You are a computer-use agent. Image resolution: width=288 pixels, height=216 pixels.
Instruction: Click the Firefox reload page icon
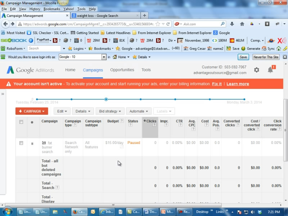pyautogui.click(x=168, y=24)
